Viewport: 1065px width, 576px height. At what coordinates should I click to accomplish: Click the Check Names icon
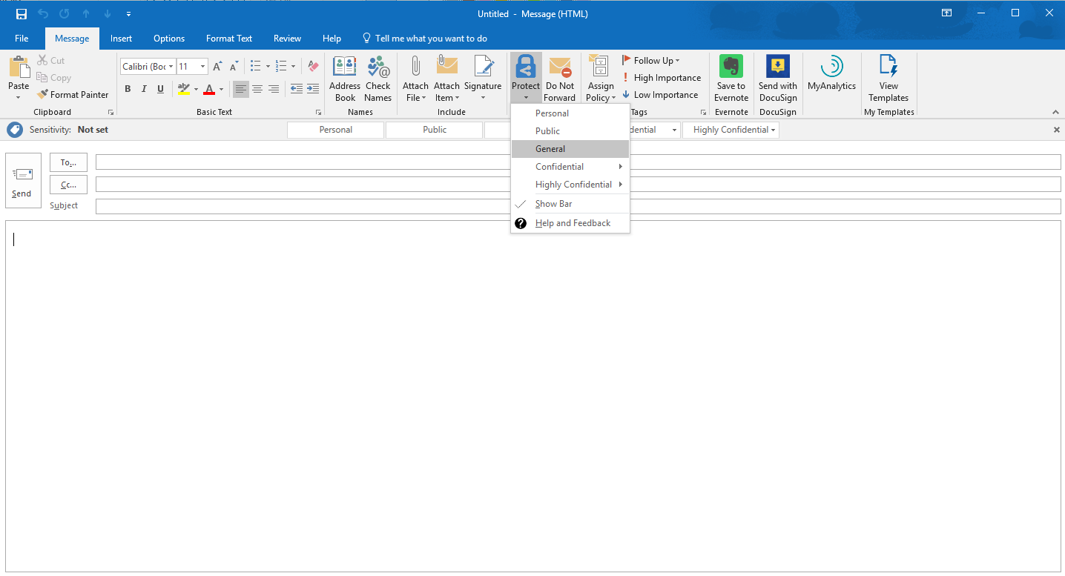tap(378, 78)
